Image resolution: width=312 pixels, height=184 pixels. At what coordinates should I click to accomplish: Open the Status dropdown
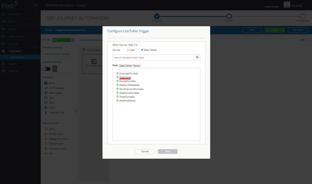63,40
